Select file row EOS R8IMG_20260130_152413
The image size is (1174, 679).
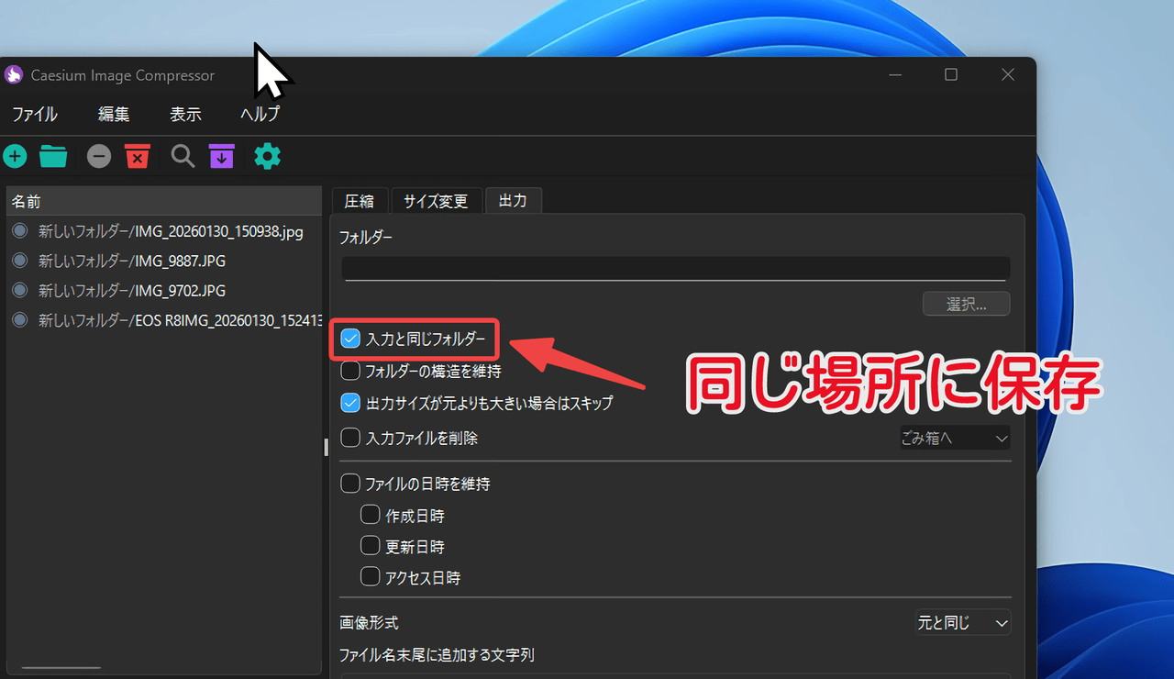[164, 320]
